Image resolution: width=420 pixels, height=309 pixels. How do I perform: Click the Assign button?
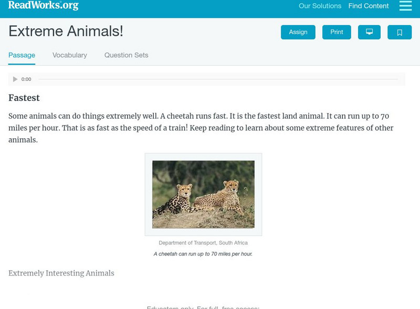point(298,32)
